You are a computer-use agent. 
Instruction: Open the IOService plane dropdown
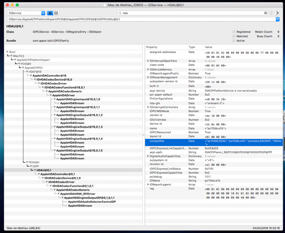pos(26,13)
